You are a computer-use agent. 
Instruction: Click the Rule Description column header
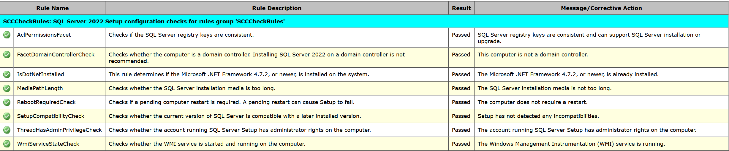[277, 8]
